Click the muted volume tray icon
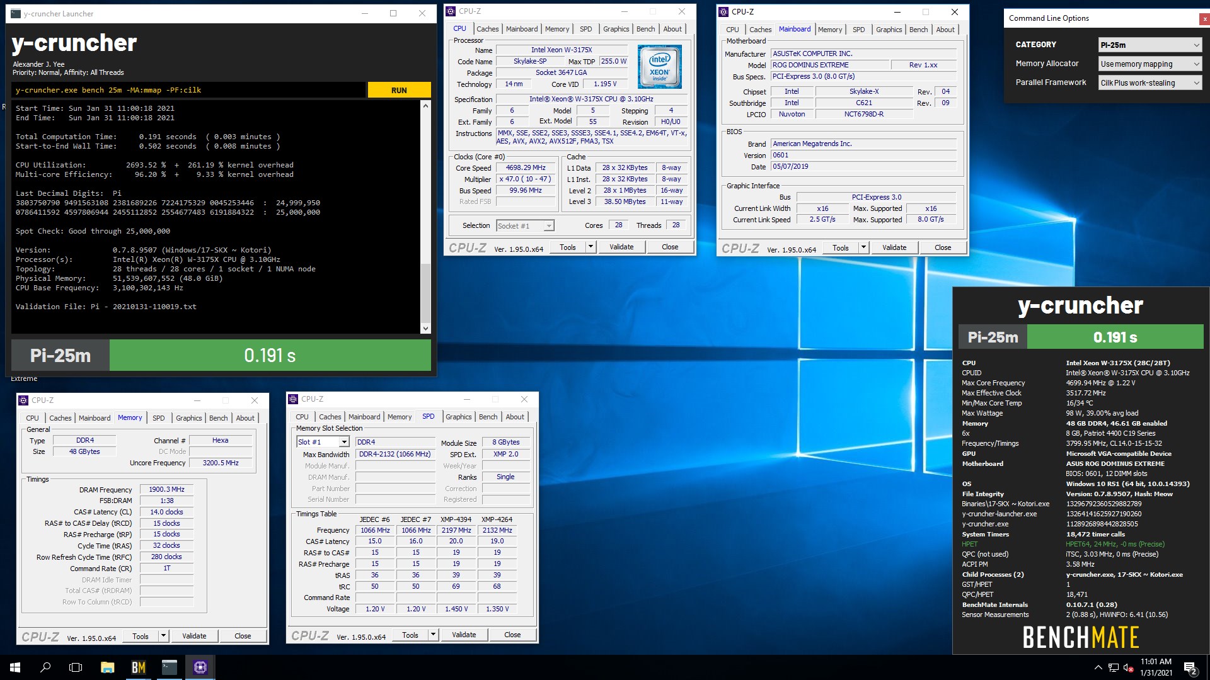This screenshot has width=1210, height=680. 1128,667
